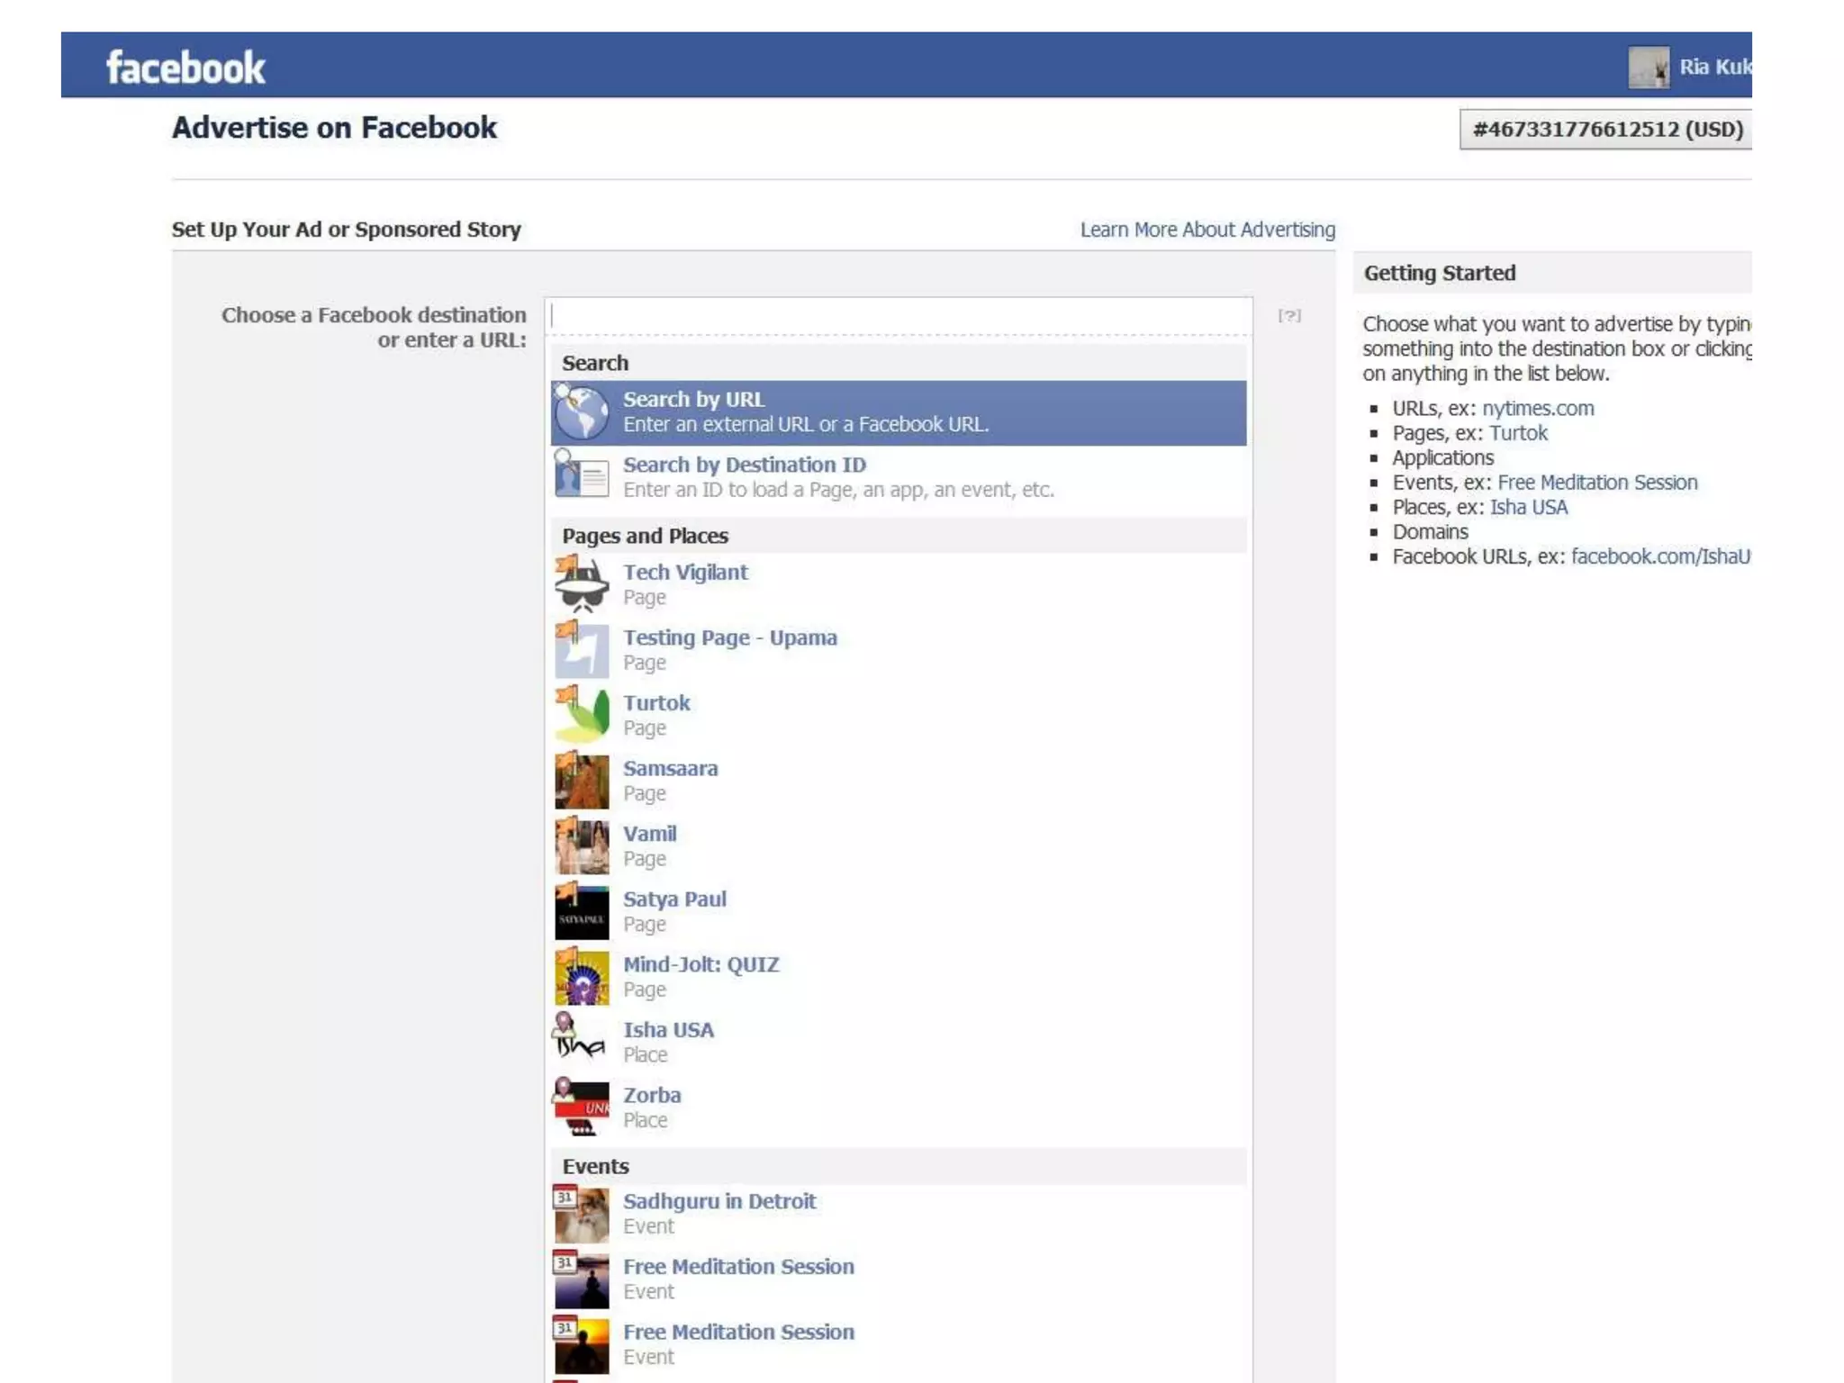Click the globe icon for Search by URL
This screenshot has height=1383, width=1844.
(x=582, y=412)
